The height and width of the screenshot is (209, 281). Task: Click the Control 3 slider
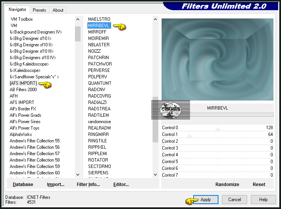(217, 148)
